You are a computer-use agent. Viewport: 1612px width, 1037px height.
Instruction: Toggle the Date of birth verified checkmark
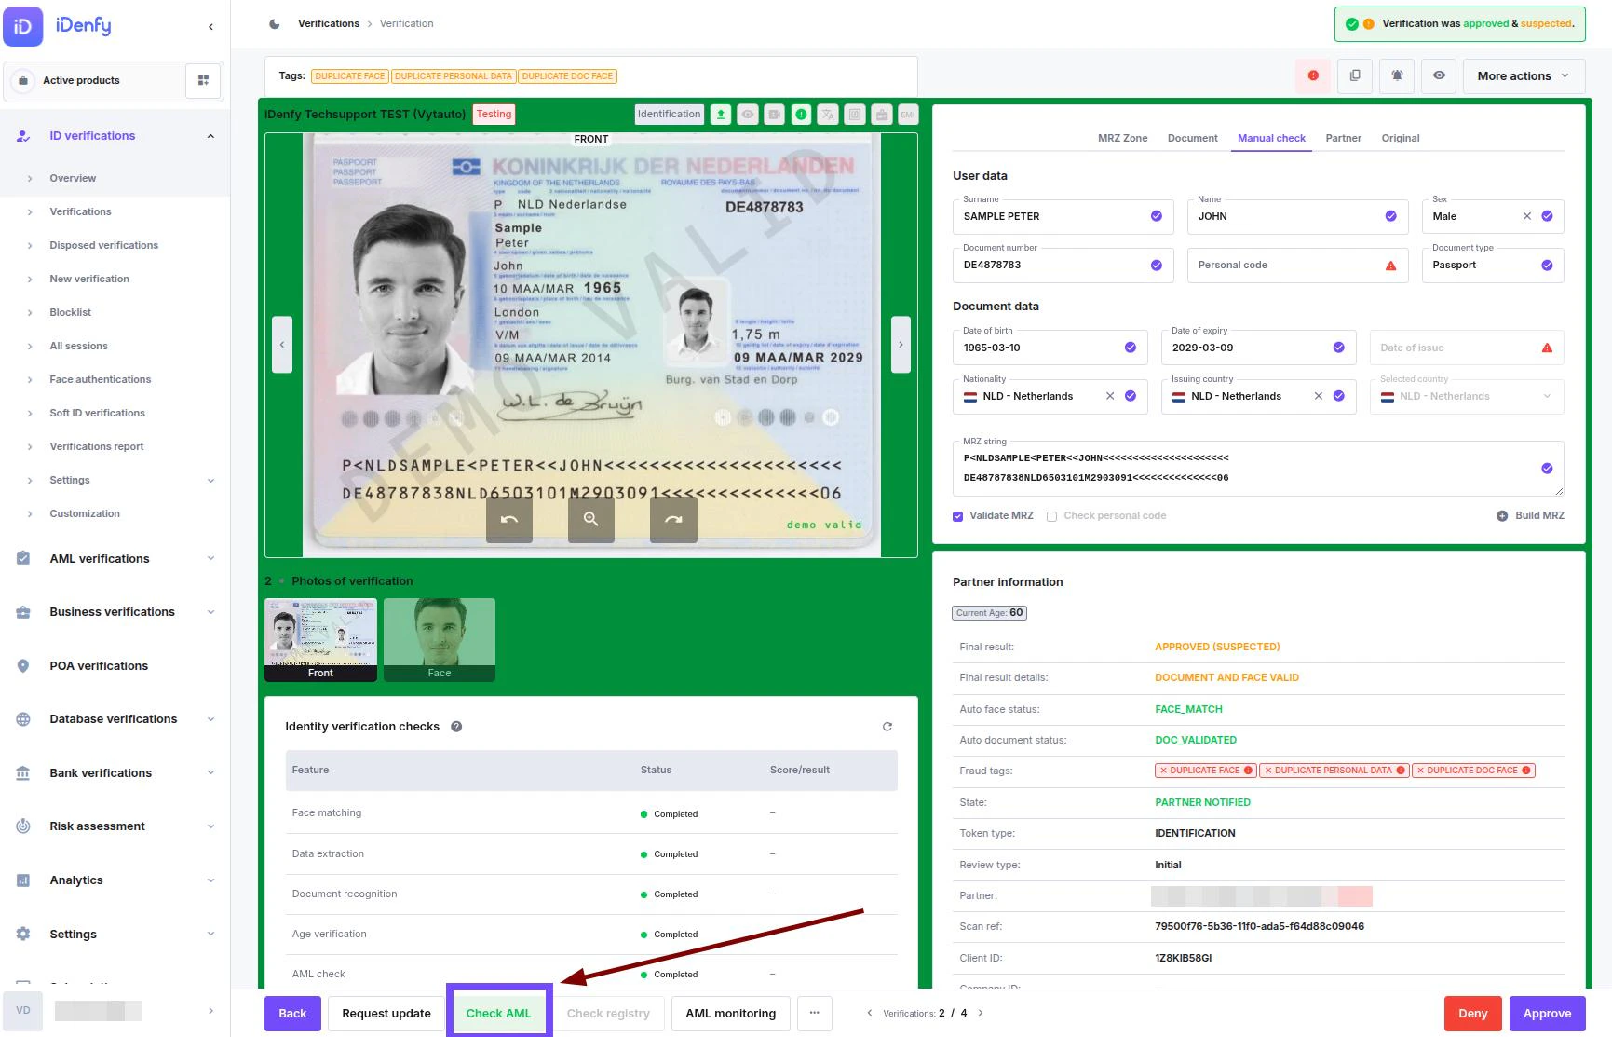coord(1131,348)
